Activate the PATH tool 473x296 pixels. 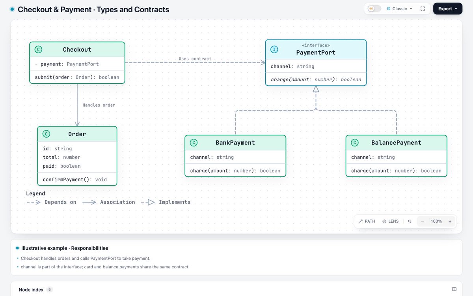point(367,221)
